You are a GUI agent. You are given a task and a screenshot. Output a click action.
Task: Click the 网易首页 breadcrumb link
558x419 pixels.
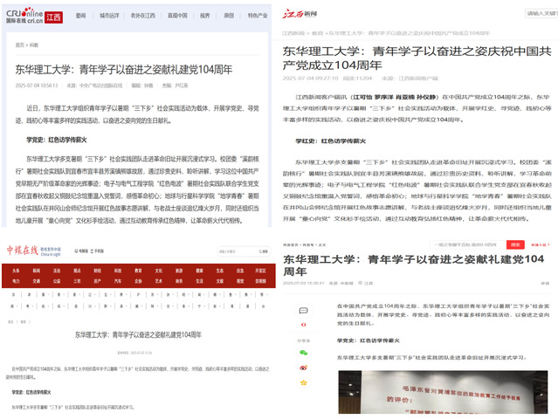[x=291, y=245]
